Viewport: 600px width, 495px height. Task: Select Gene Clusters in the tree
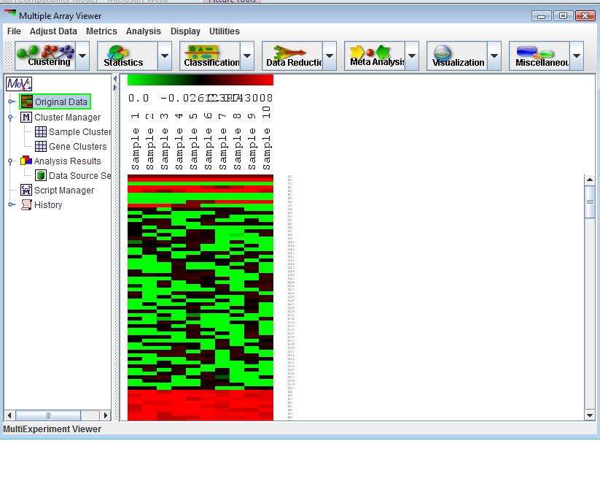(x=77, y=147)
